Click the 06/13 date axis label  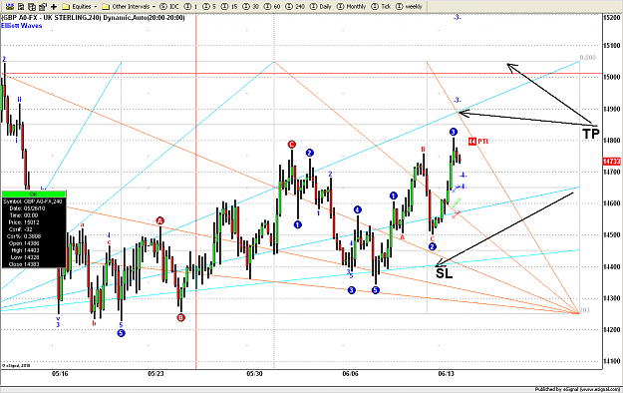coord(447,374)
